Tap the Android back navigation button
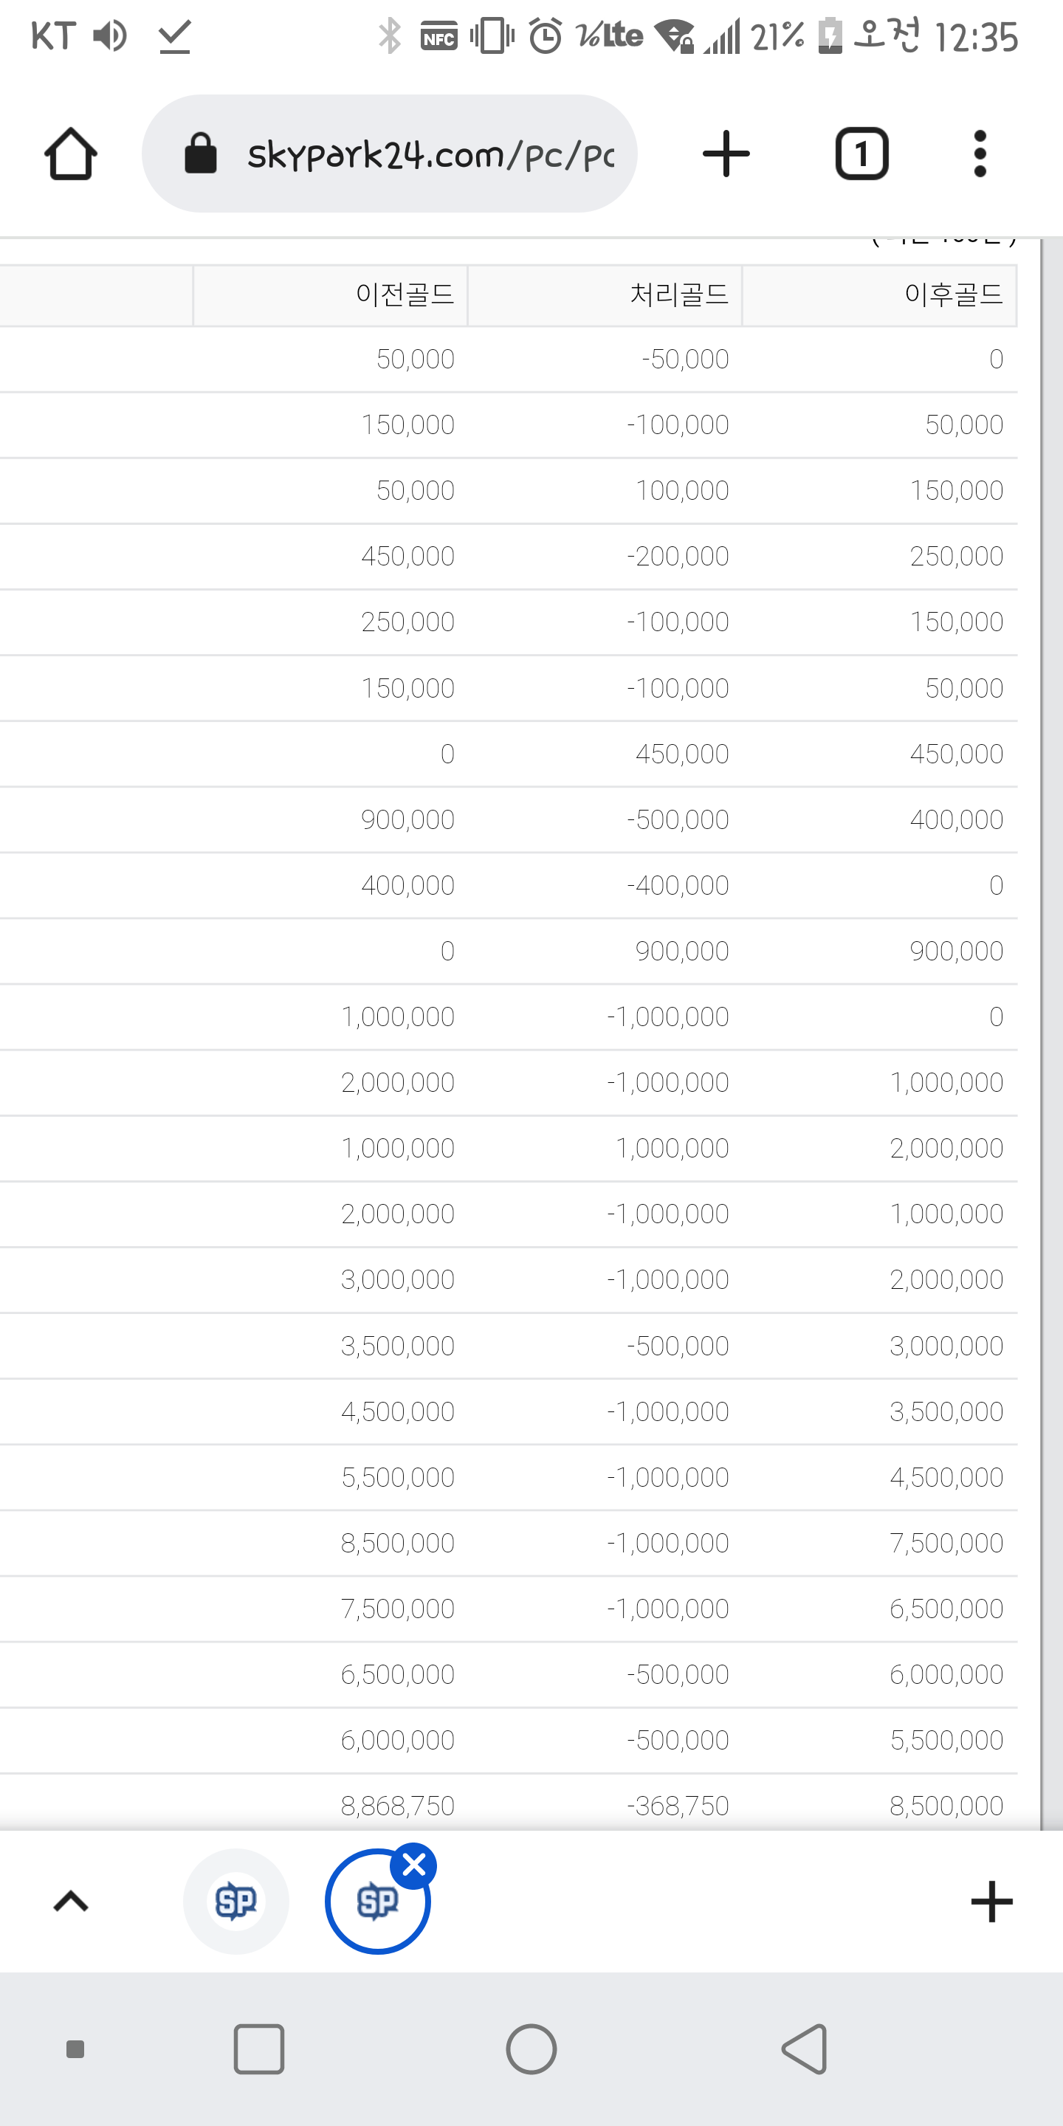This screenshot has height=2126, width=1063. pos(804,2048)
